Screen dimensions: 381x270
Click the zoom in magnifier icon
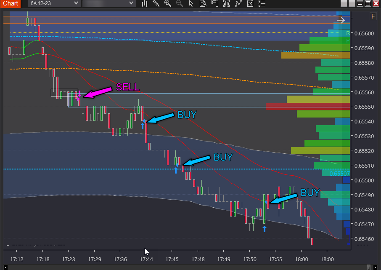(168, 3)
